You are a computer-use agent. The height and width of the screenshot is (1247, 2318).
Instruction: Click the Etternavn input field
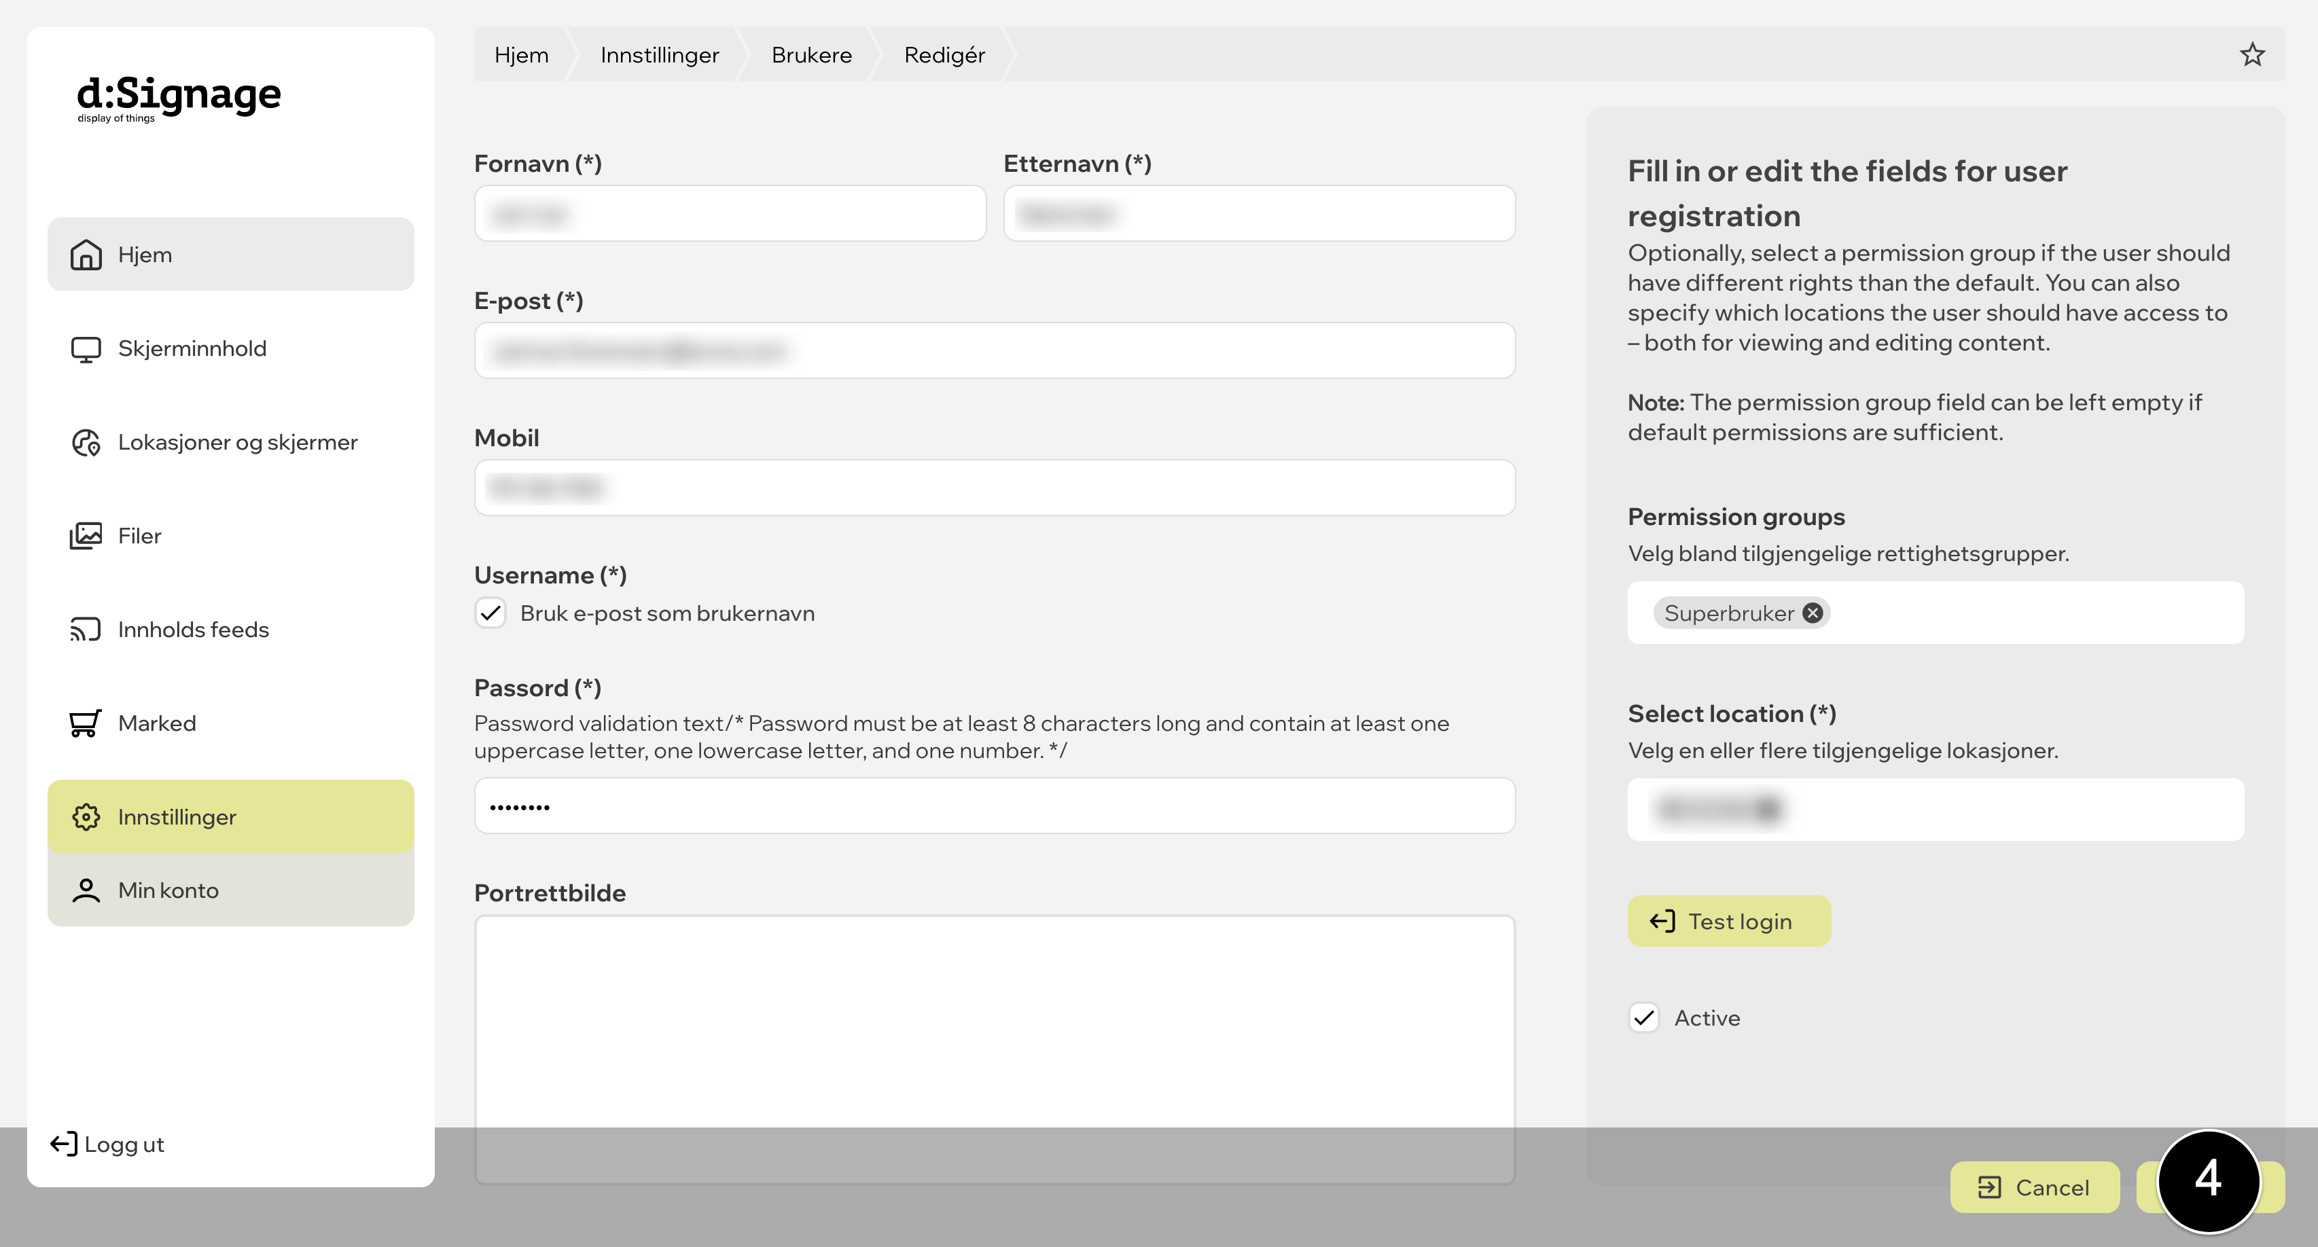[1259, 213]
